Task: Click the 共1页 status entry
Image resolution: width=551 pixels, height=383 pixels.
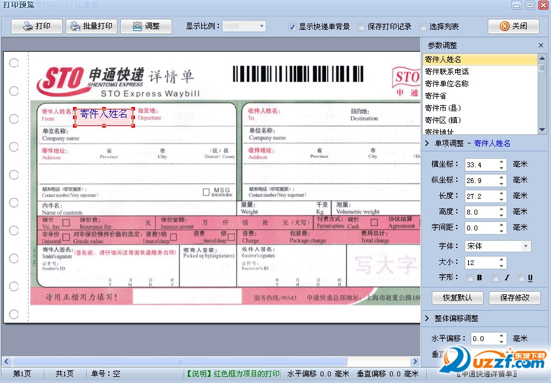Action: [x=64, y=373]
